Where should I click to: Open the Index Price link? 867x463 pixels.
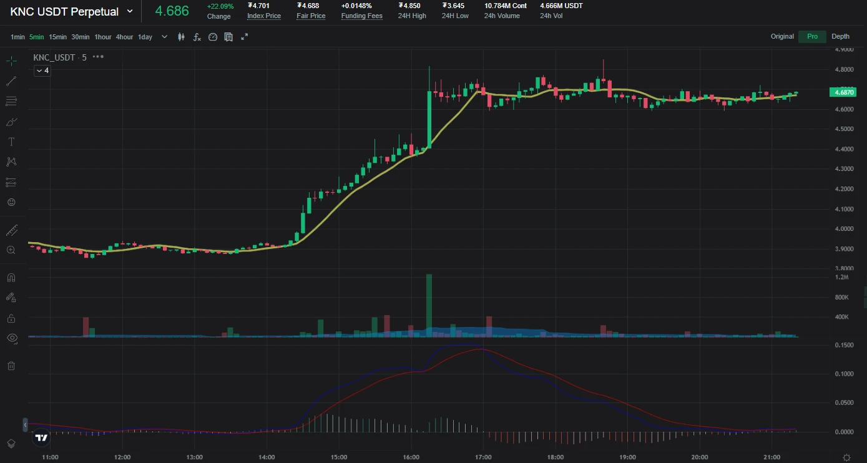click(264, 16)
